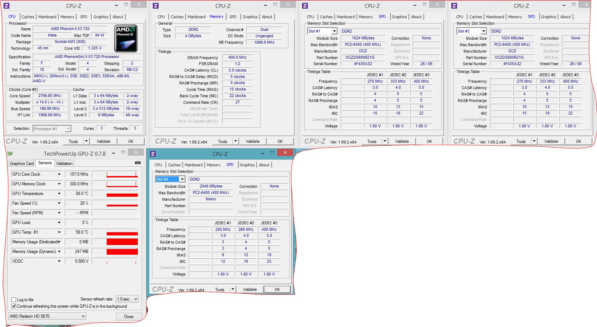Viewport: 597px width, 327px height.
Task: Click the DRAM Frequency value 400.0 MHz
Action: coord(238,57)
